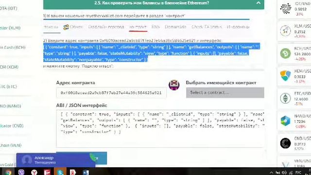Open Viber from the taskbar

pos(21,172)
